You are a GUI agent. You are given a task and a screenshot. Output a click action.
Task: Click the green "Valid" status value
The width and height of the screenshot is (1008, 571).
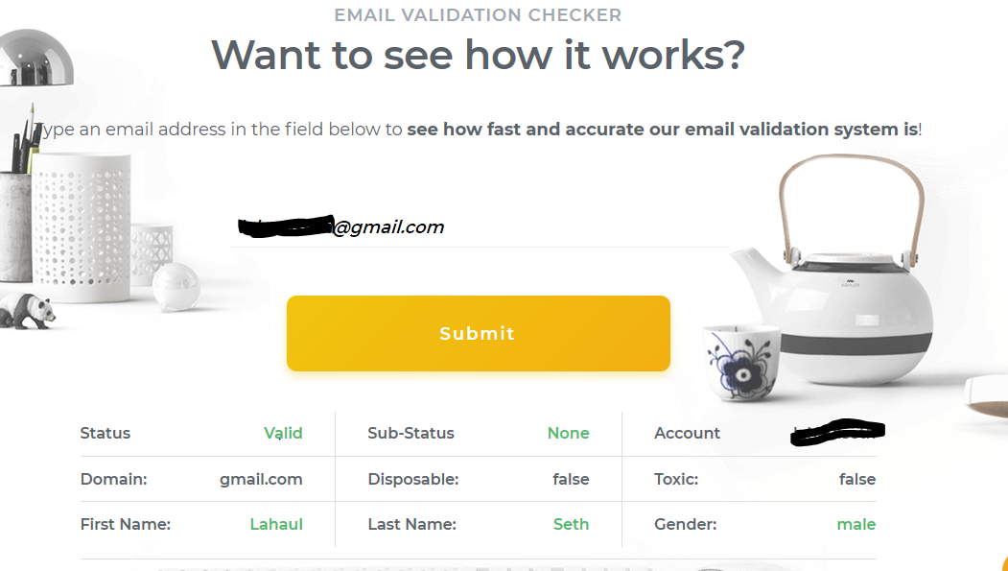[283, 433]
